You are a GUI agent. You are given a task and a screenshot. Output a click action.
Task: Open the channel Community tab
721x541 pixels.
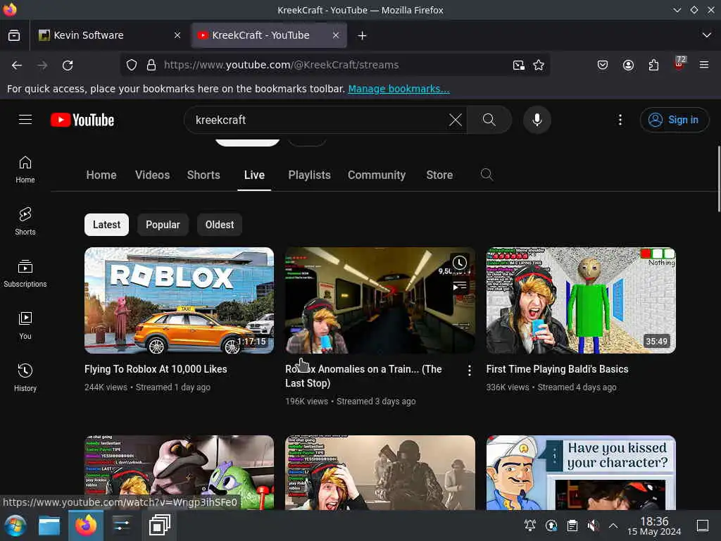pos(377,175)
